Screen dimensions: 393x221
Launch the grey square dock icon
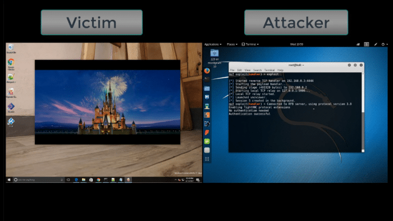[x=207, y=150]
